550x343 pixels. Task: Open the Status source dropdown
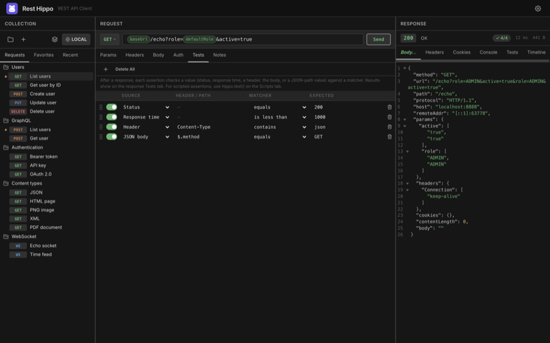tap(146, 107)
